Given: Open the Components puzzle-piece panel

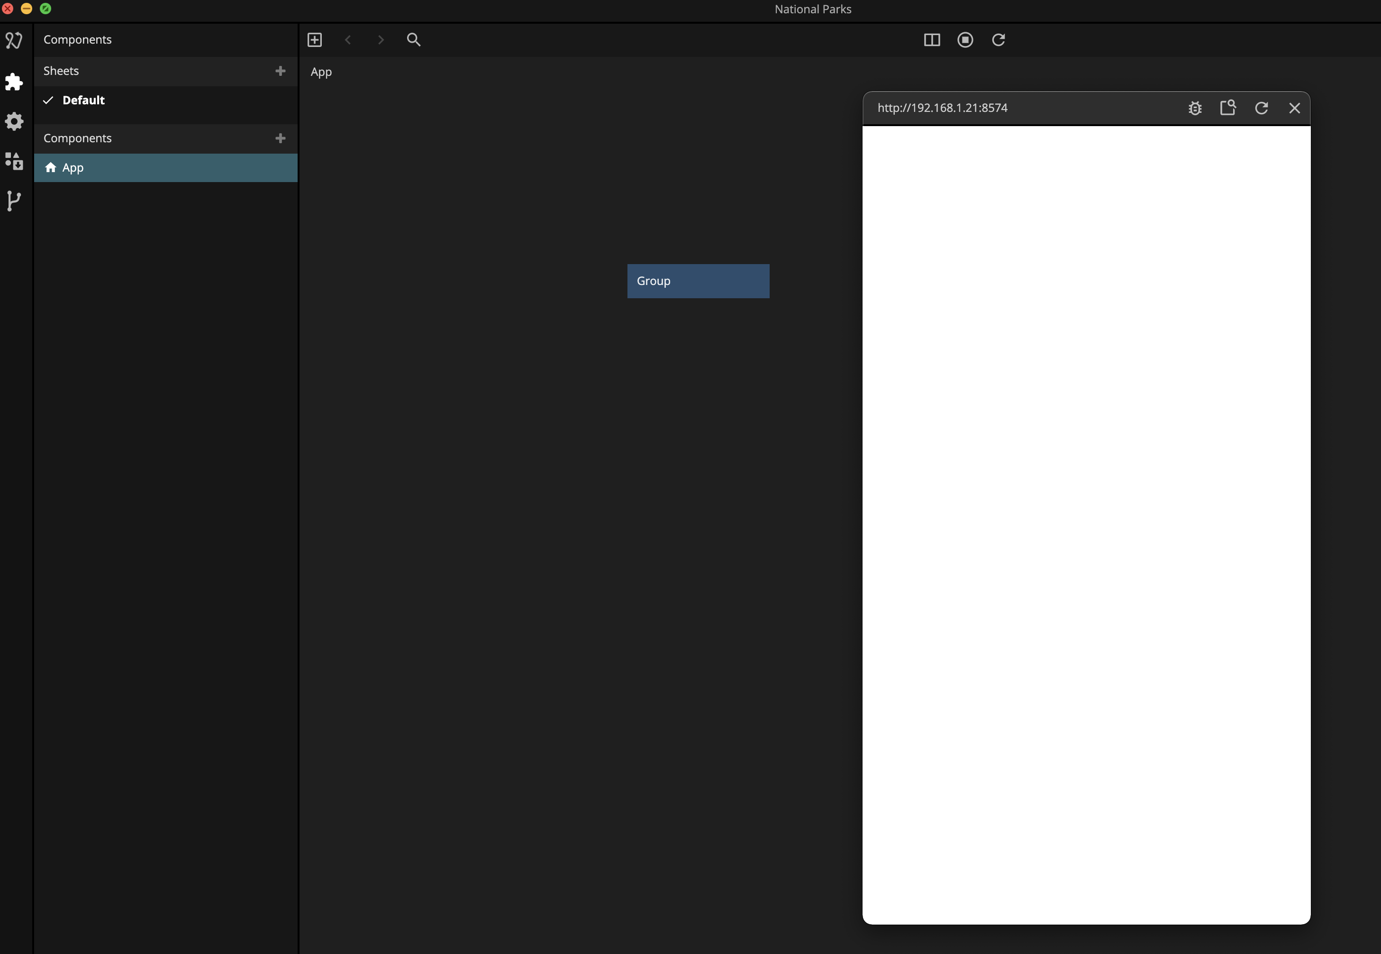Looking at the screenshot, I should pos(14,82).
